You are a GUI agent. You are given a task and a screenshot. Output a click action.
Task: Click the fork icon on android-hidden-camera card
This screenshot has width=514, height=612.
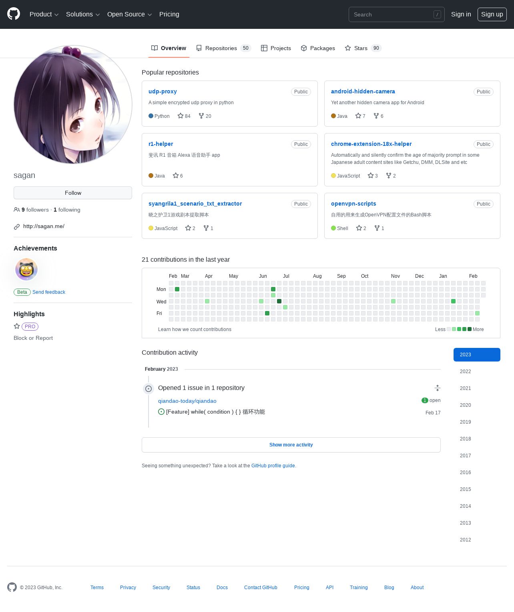coord(376,116)
